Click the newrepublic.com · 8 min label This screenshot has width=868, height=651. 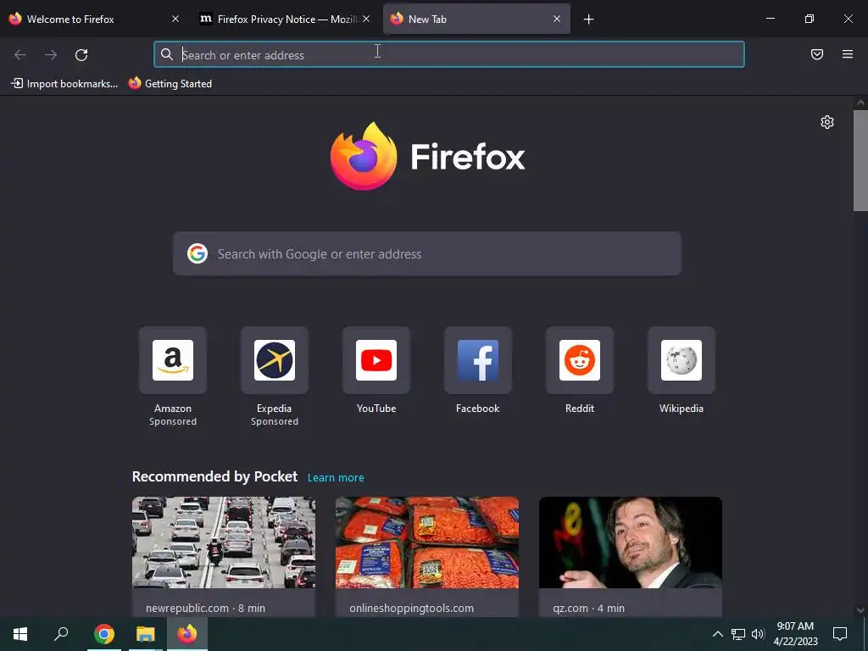click(205, 608)
